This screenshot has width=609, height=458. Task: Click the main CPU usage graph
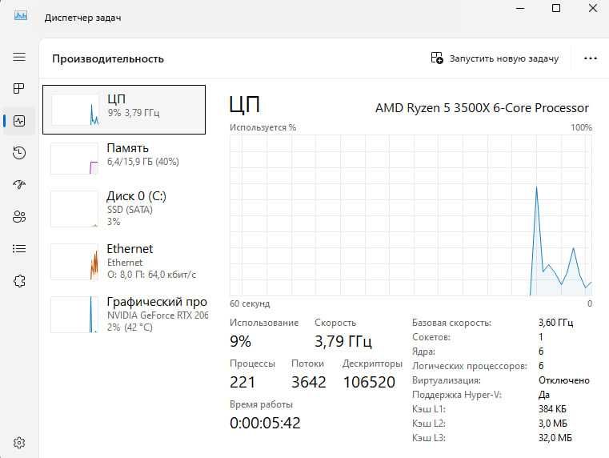[411, 215]
